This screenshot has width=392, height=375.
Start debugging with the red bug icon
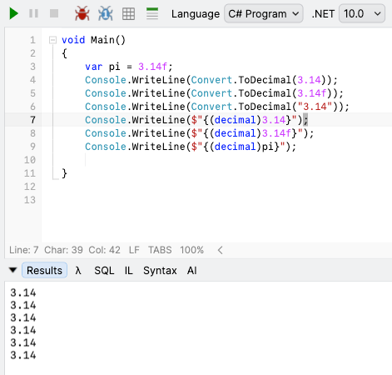(x=82, y=13)
